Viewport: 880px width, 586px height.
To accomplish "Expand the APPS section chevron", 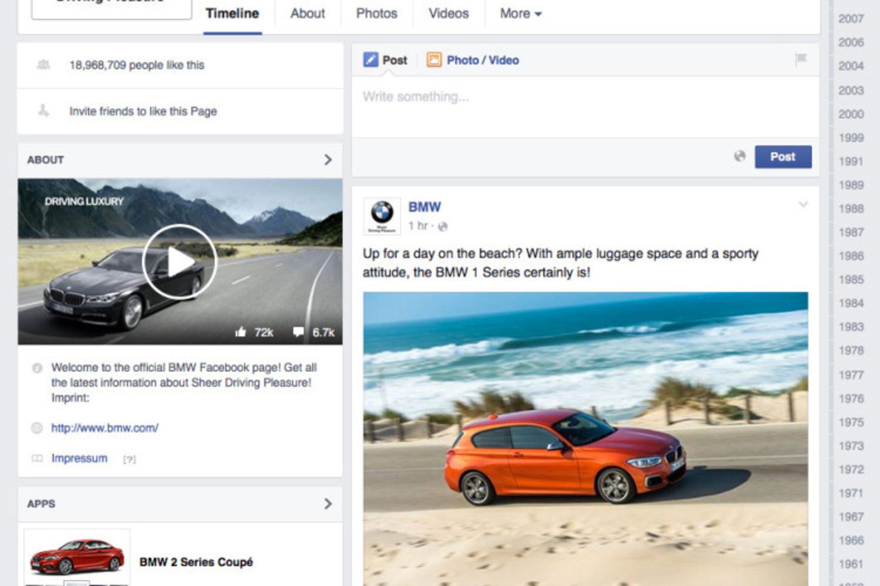I will pos(328,504).
